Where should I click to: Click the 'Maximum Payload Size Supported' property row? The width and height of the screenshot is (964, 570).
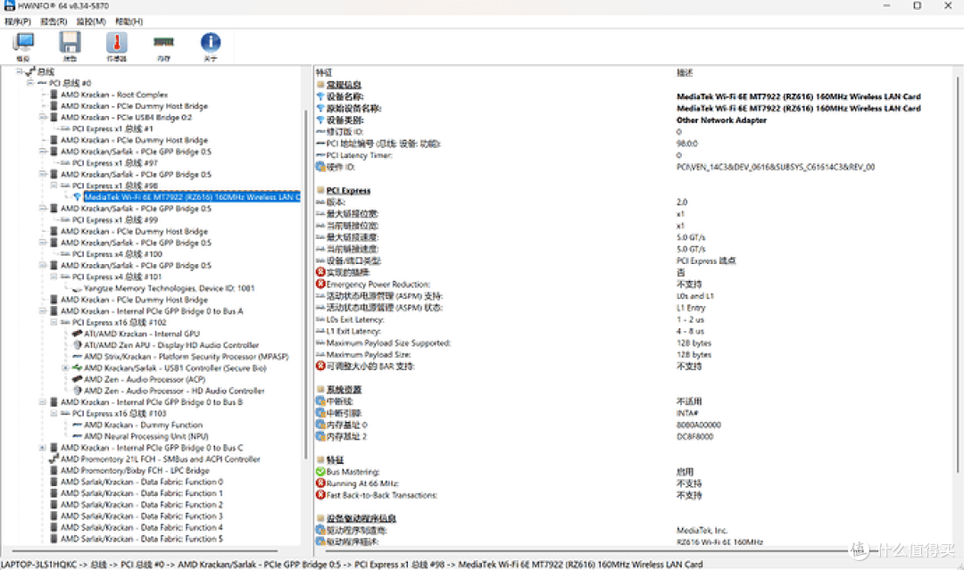388,343
